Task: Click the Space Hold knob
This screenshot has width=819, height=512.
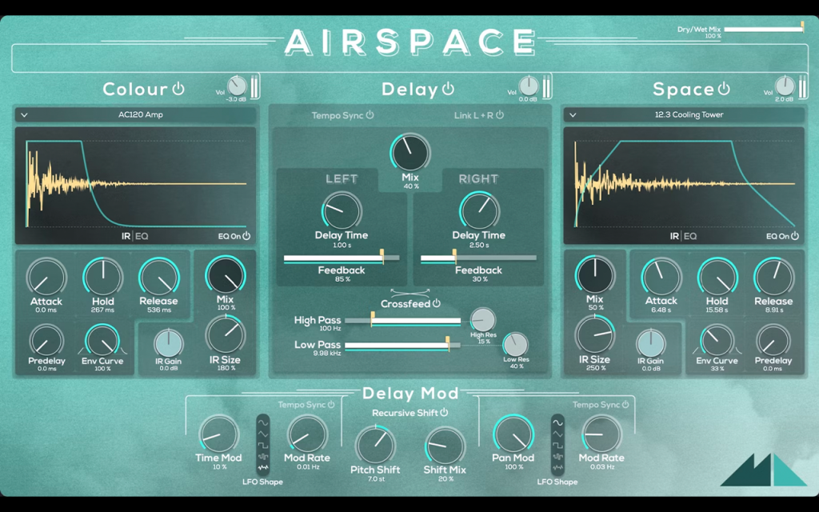Action: point(717,278)
